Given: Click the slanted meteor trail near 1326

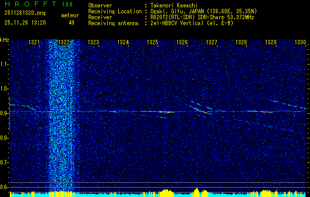Looking at the screenshot, I should tap(200, 110).
